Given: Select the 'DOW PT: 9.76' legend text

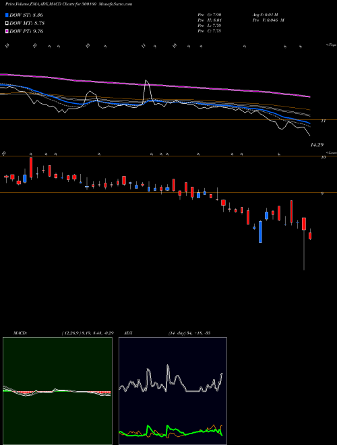Looking at the screenshot, I should click(x=26, y=32).
